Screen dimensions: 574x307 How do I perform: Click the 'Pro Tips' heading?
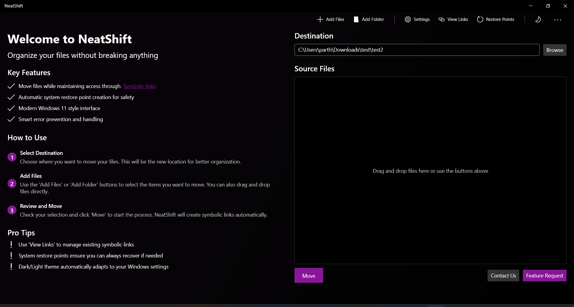[x=21, y=233]
